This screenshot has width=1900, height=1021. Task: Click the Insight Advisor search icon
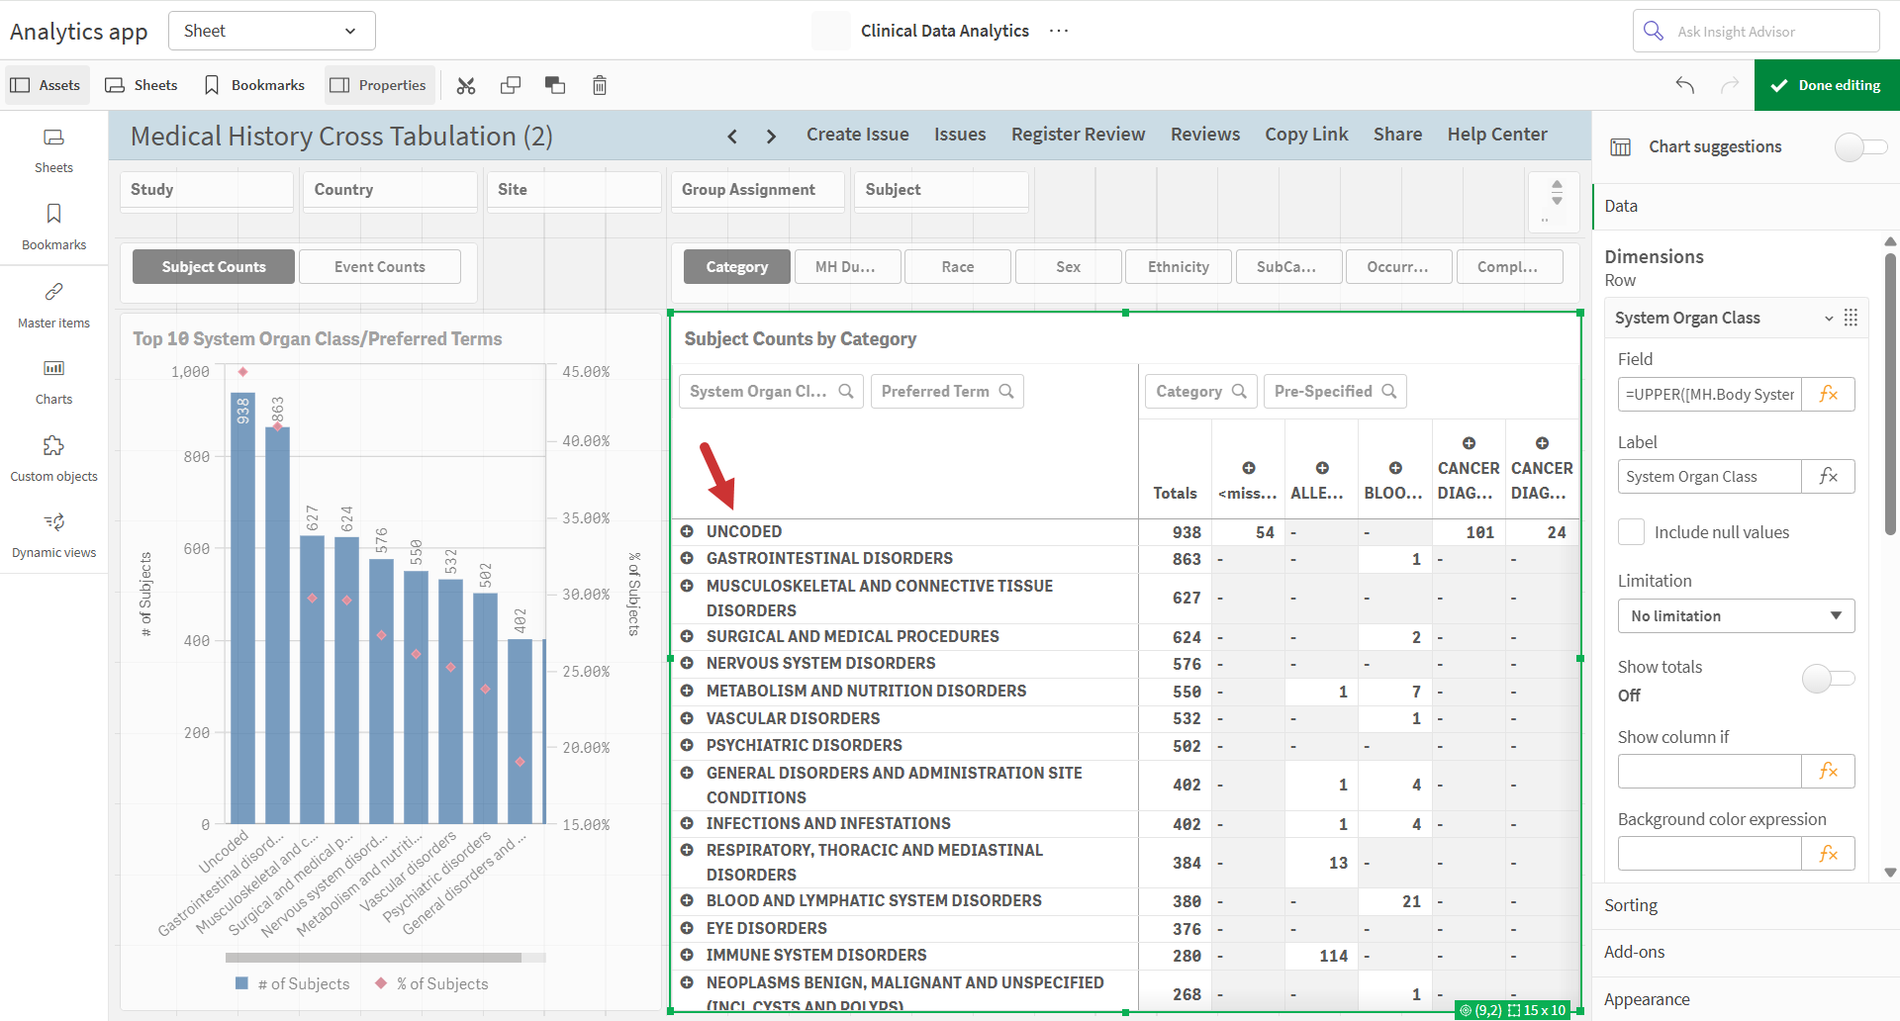click(1654, 31)
